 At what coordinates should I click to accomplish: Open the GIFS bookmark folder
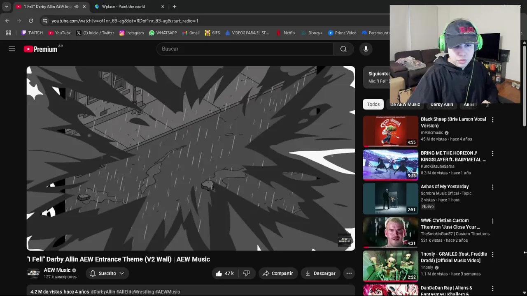212,33
